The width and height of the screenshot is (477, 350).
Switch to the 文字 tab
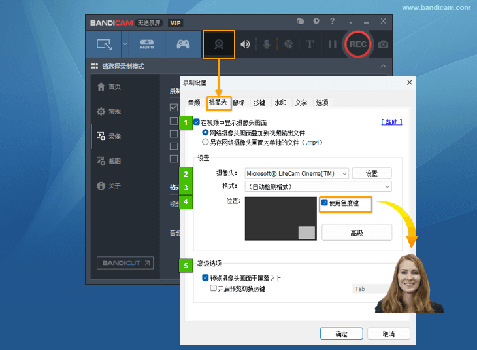point(301,103)
